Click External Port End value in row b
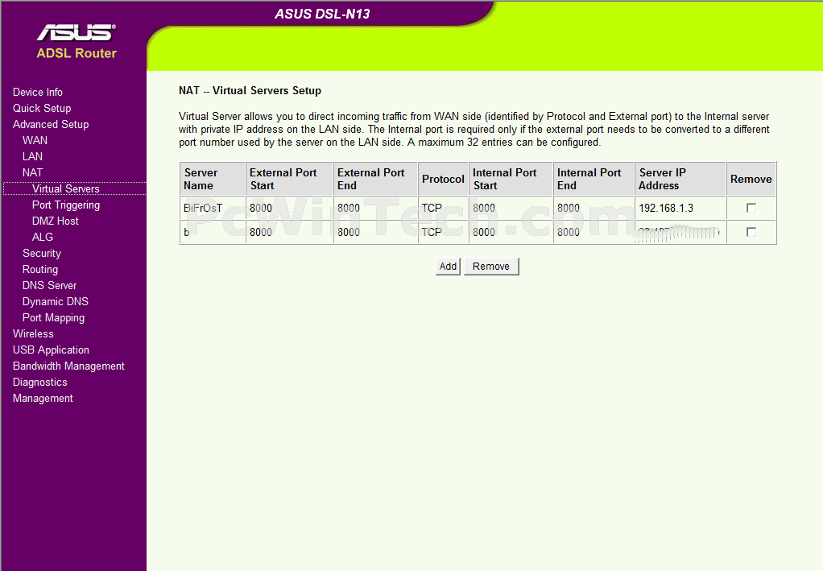This screenshot has height=571, width=823. [x=349, y=232]
